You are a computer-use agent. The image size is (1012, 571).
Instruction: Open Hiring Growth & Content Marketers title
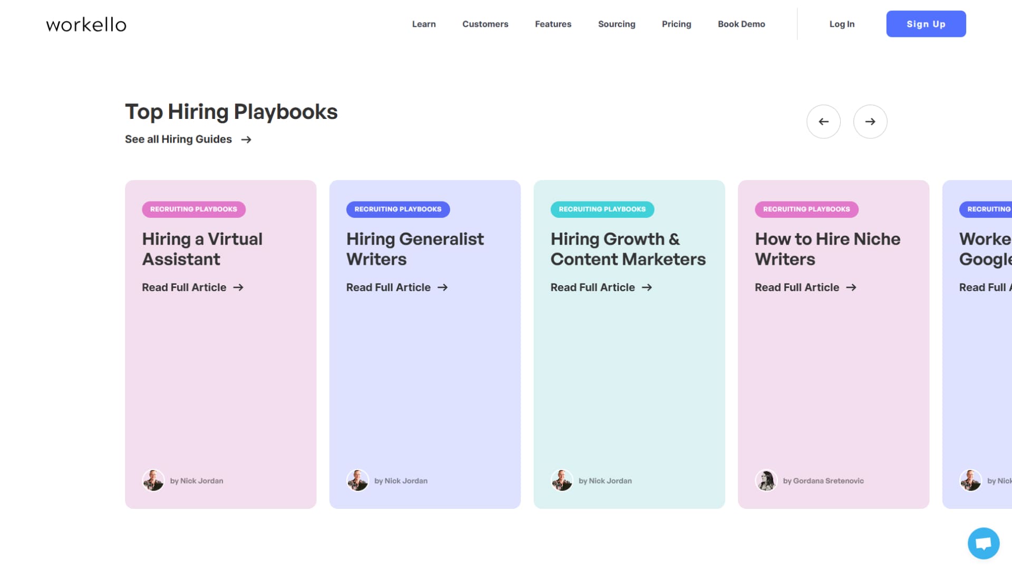[x=628, y=249]
